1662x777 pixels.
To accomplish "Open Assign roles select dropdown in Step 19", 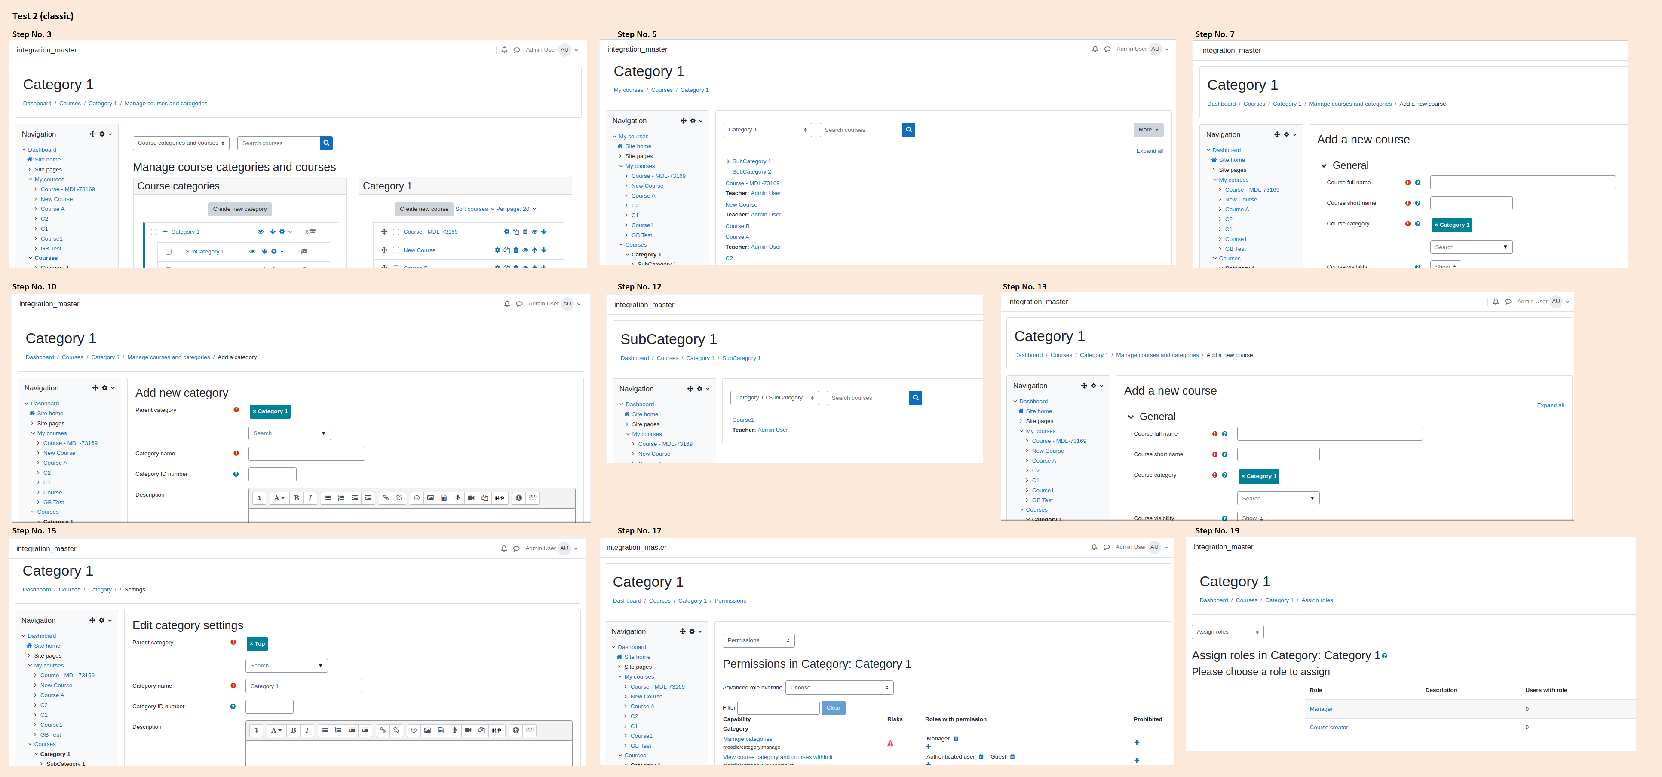I will tap(1228, 632).
